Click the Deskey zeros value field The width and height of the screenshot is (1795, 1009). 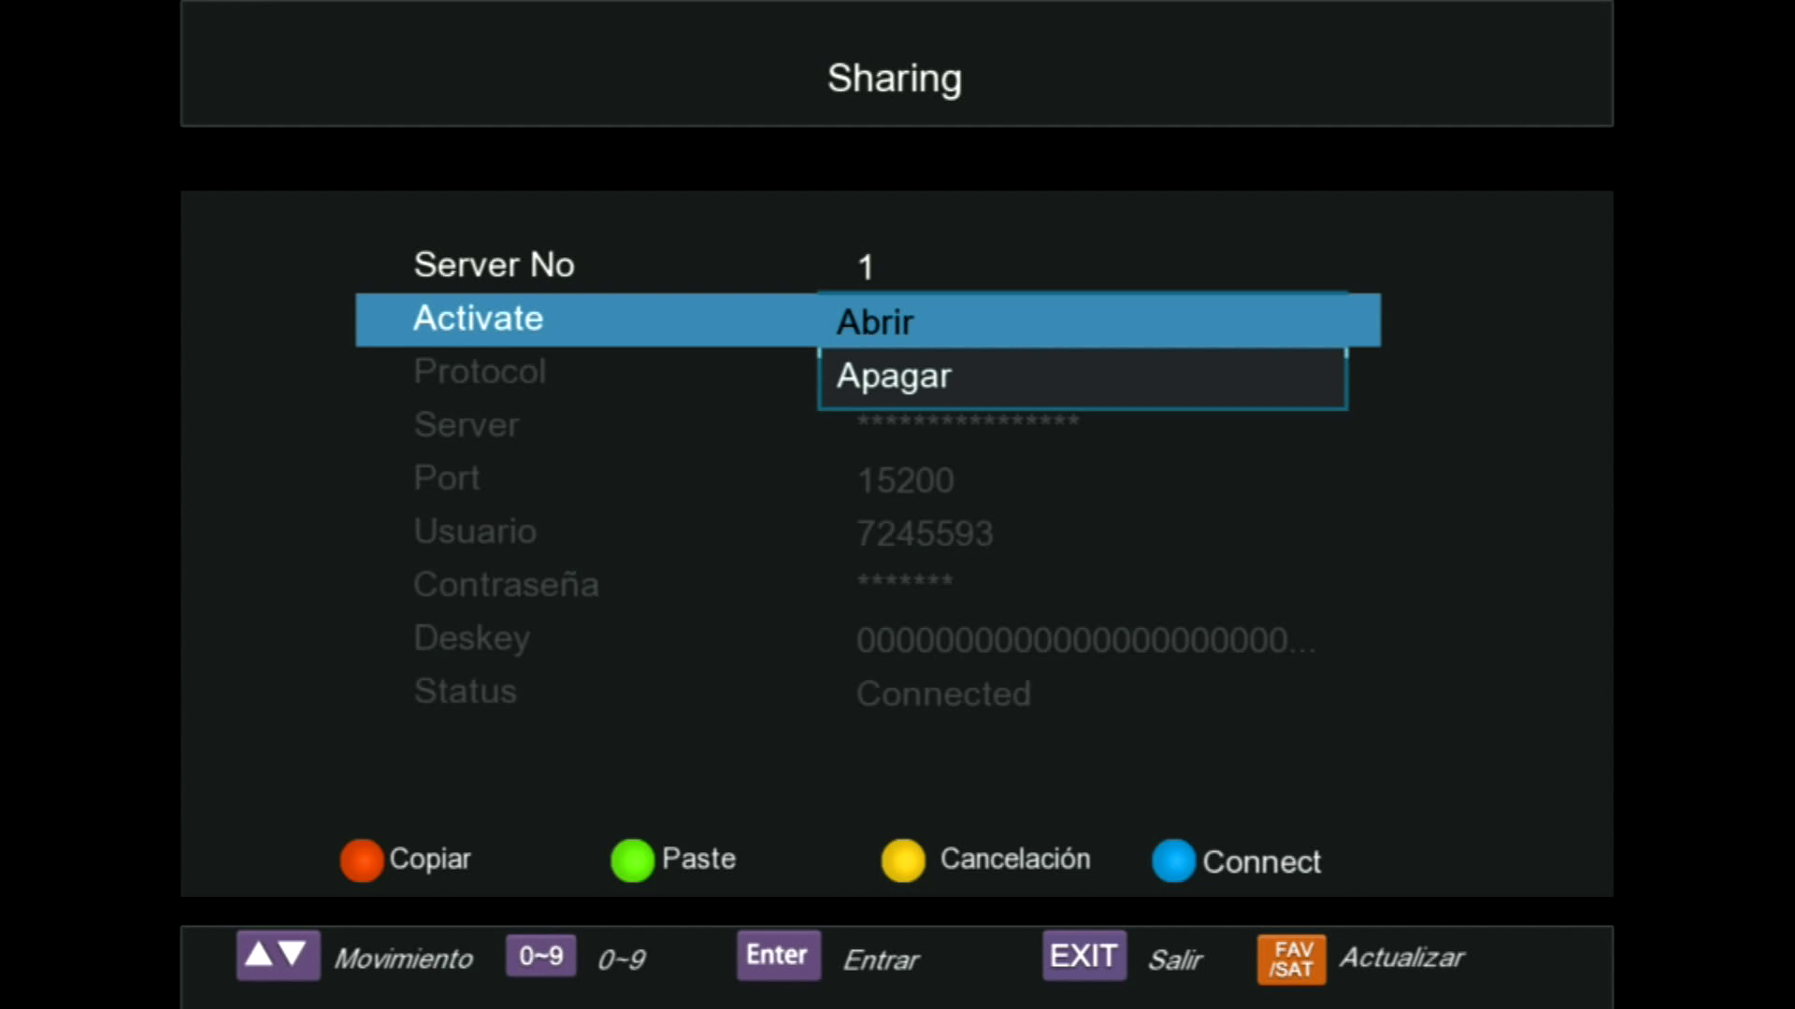pyautogui.click(x=1084, y=640)
